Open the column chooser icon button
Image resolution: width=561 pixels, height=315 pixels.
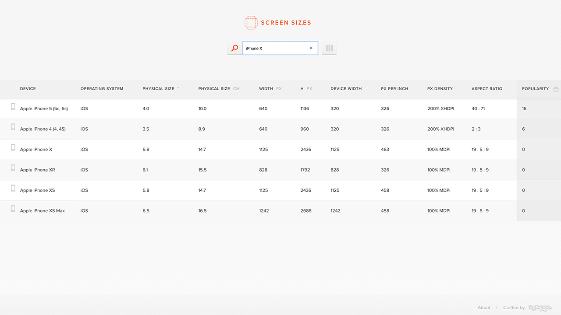coord(329,48)
